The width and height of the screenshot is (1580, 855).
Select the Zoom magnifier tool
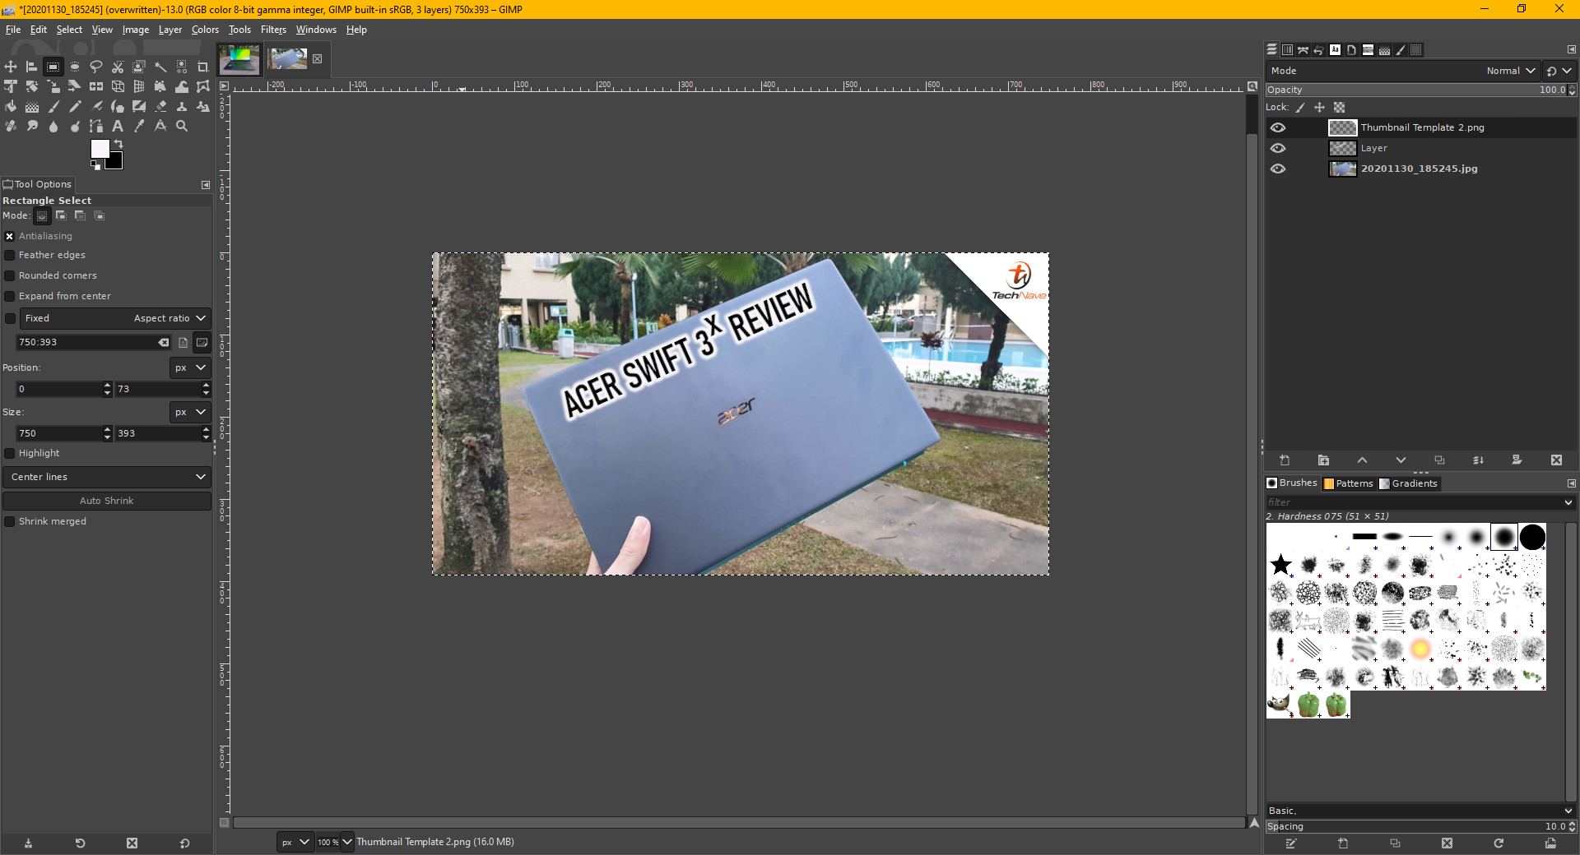182,126
